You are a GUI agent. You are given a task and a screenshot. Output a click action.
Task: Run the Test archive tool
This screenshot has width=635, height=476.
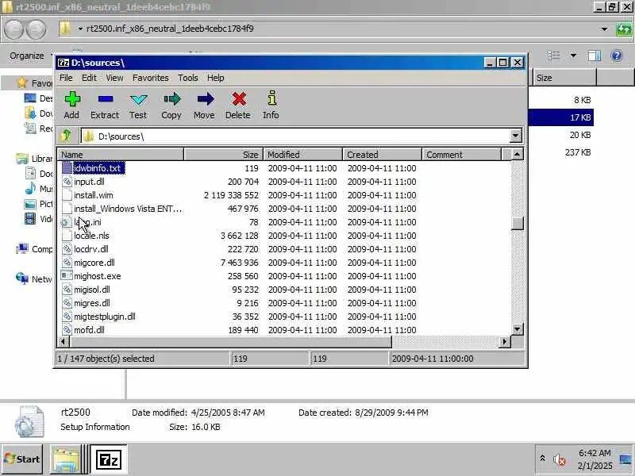pos(138,99)
